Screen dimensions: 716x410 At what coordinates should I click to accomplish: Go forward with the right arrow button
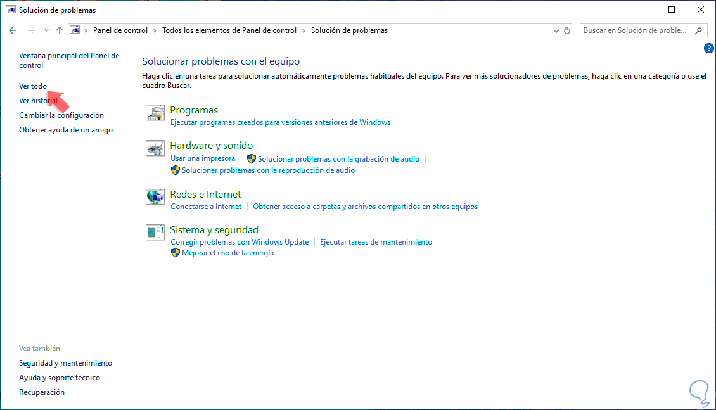coord(31,30)
